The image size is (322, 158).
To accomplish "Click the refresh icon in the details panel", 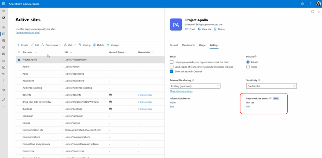I will (x=313, y=12).
